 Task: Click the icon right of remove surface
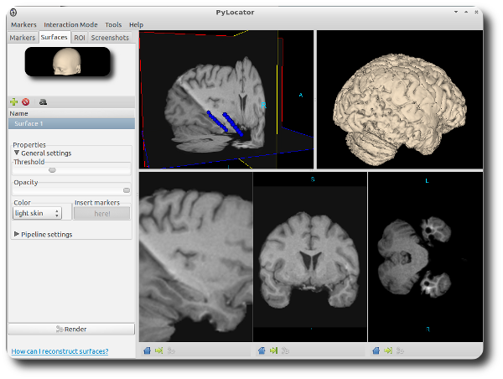[42, 101]
